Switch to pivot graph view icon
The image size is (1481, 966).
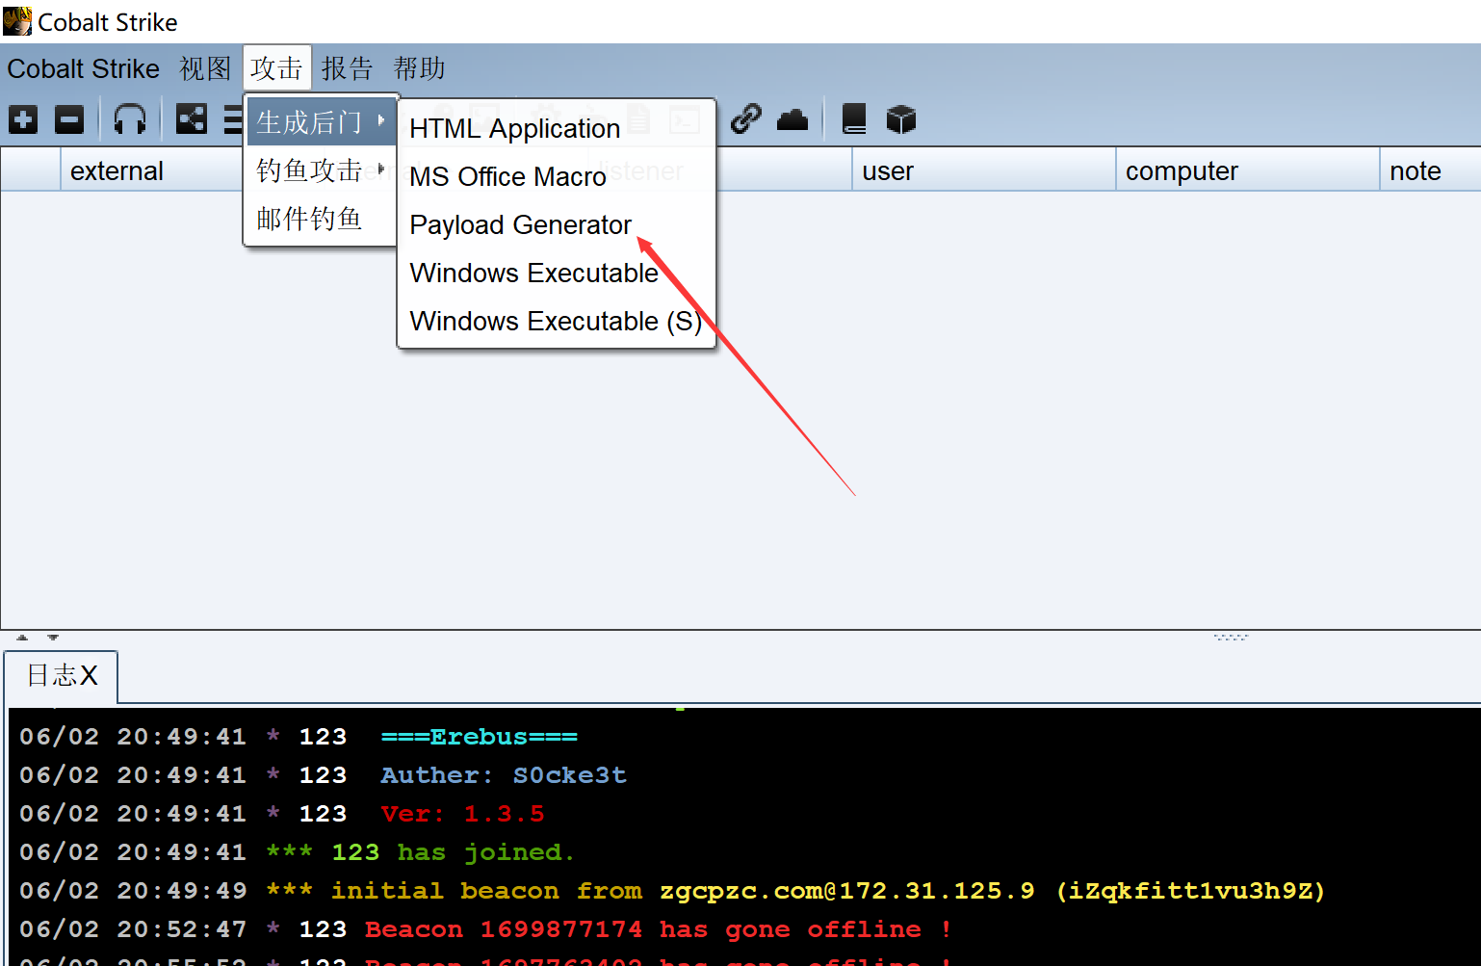(x=192, y=119)
